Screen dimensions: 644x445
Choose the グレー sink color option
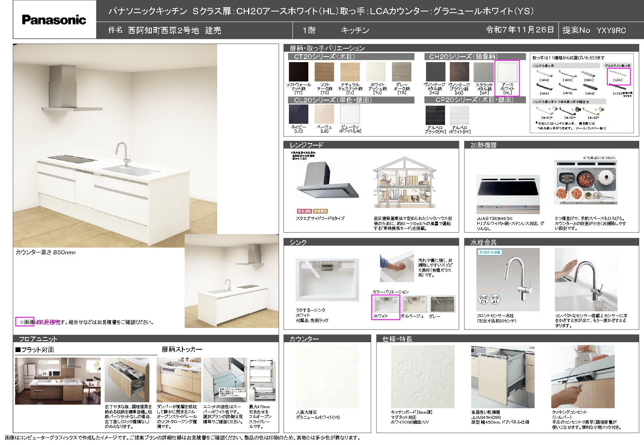pyautogui.click(x=442, y=304)
